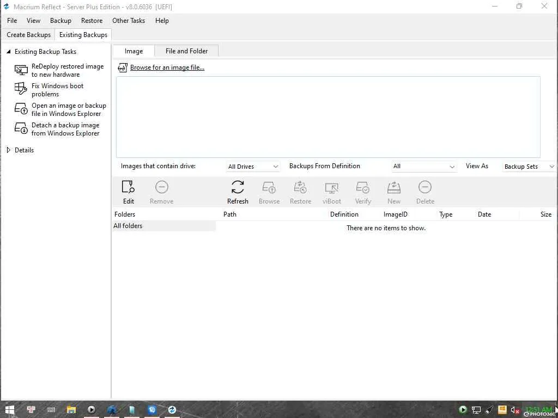Click the network tray icon
Image resolution: width=558 pixels, height=418 pixels.
coord(476,410)
